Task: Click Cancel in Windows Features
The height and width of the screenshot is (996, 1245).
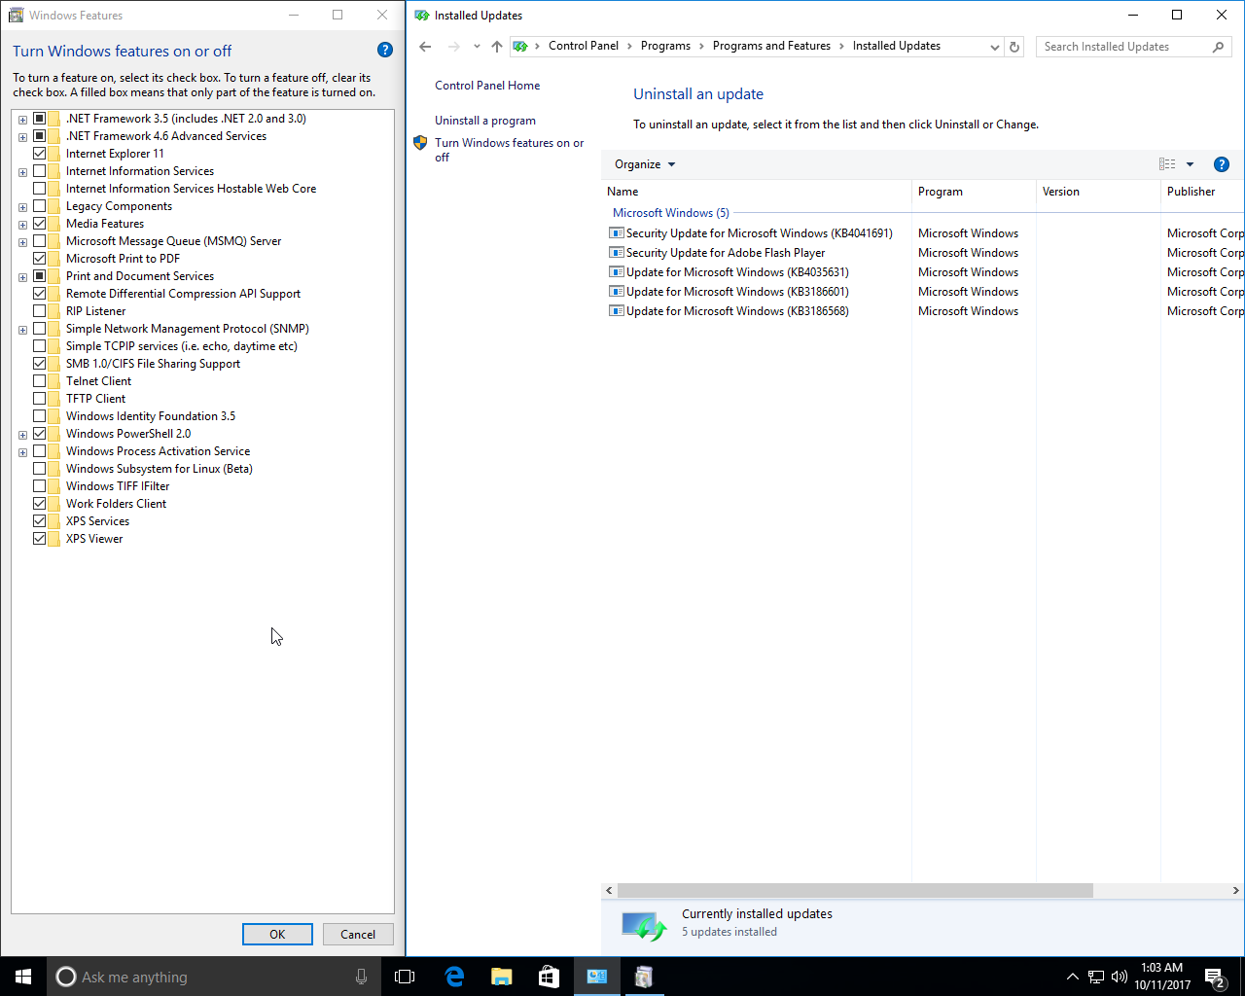Action: tap(358, 934)
